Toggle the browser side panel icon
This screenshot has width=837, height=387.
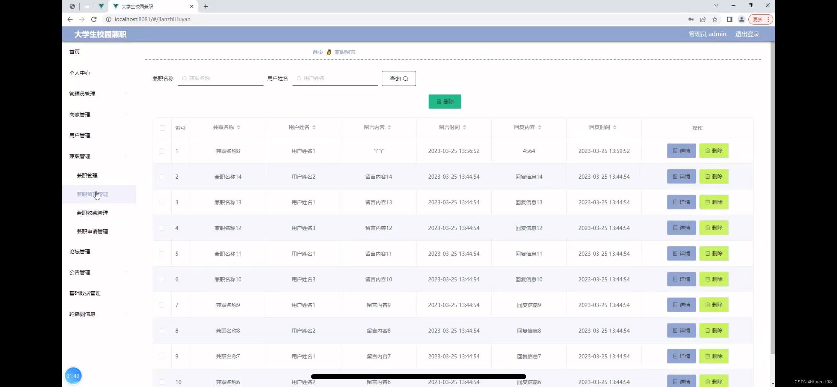click(x=729, y=19)
